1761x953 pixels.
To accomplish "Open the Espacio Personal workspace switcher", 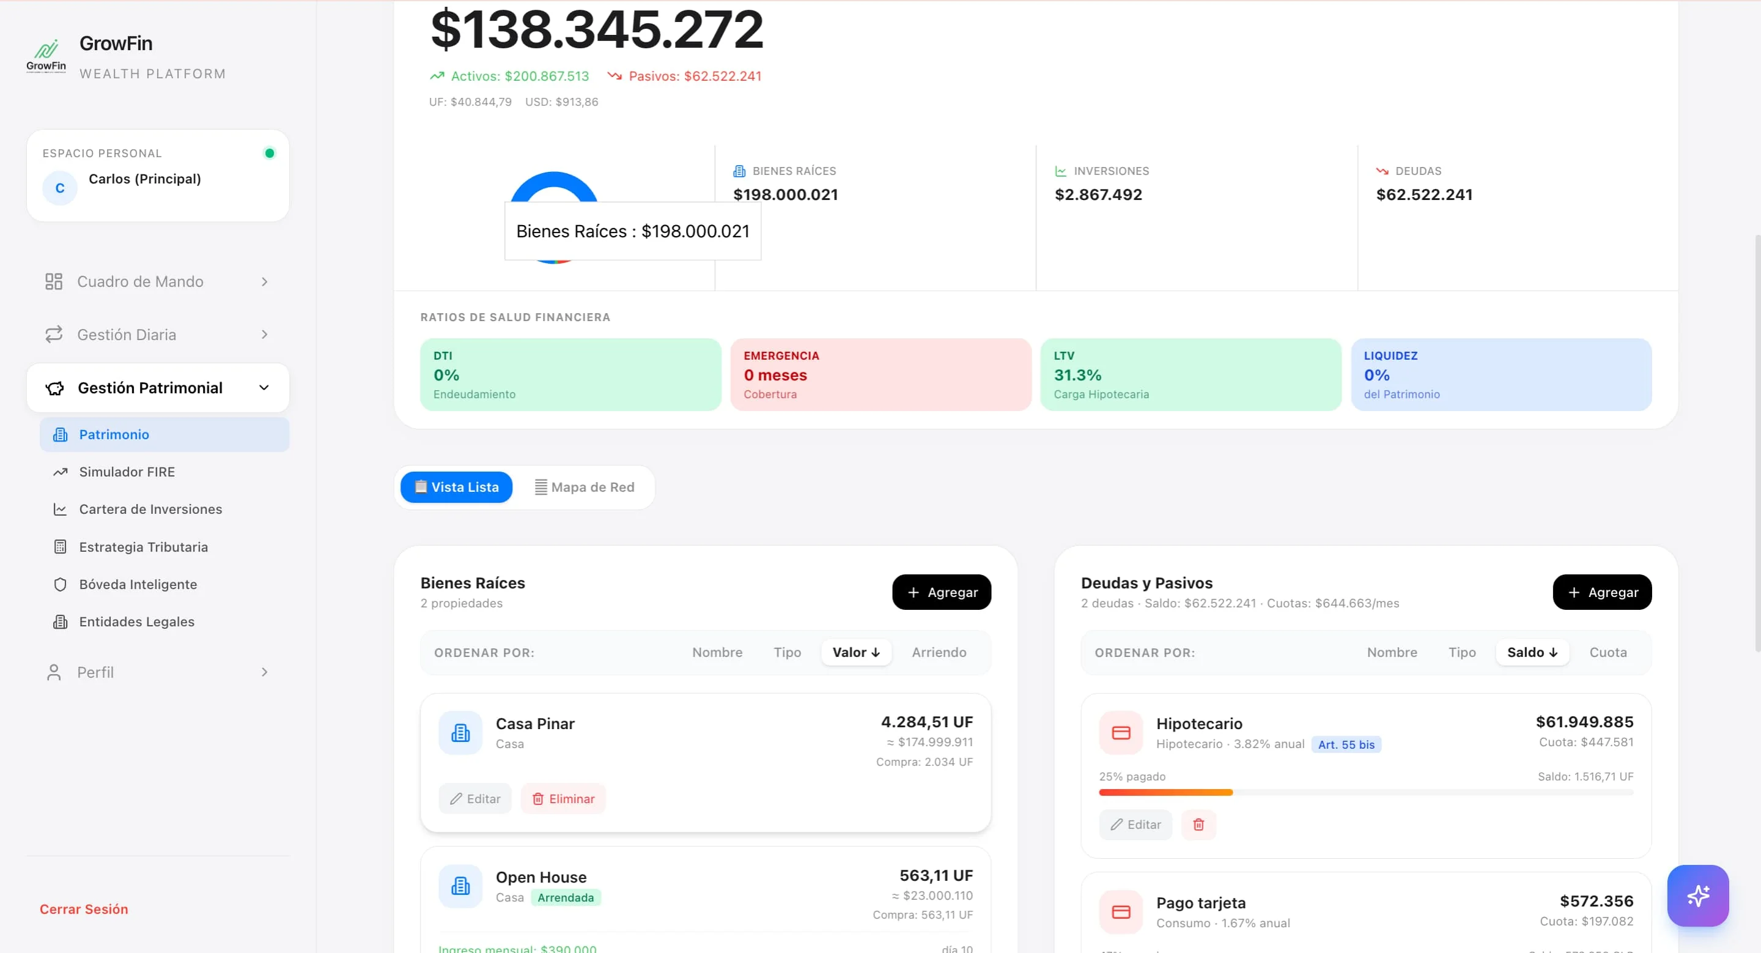I will pos(158,176).
